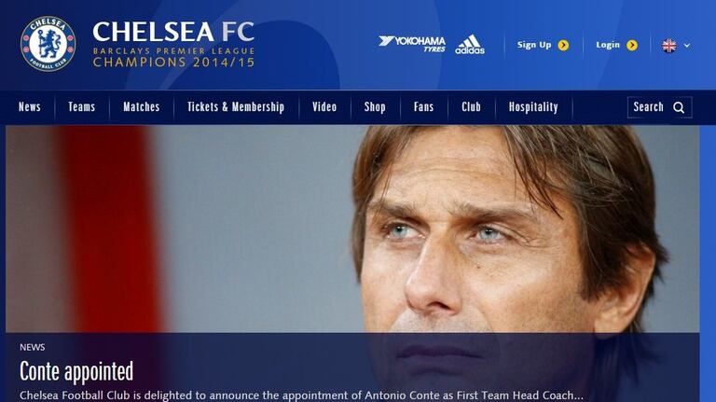Open the Hospitality section
Image resolution: width=716 pixels, height=402 pixels.
click(533, 107)
